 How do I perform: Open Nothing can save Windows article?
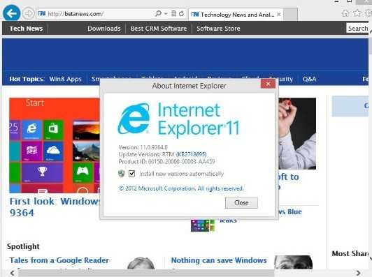[219, 260]
